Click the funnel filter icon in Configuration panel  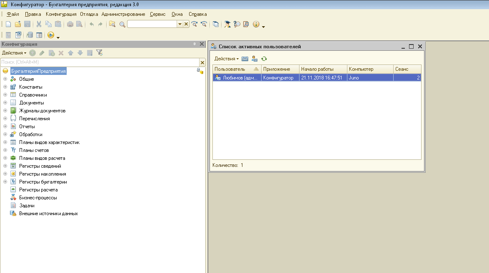tap(99, 53)
